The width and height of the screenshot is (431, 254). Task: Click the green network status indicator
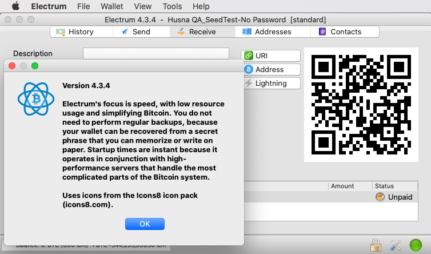click(416, 245)
